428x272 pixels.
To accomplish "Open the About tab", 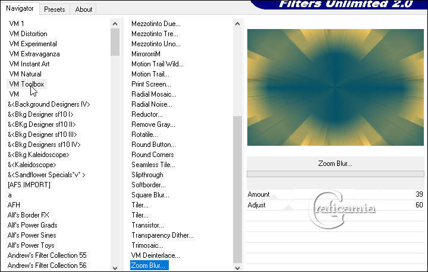I will [84, 9].
